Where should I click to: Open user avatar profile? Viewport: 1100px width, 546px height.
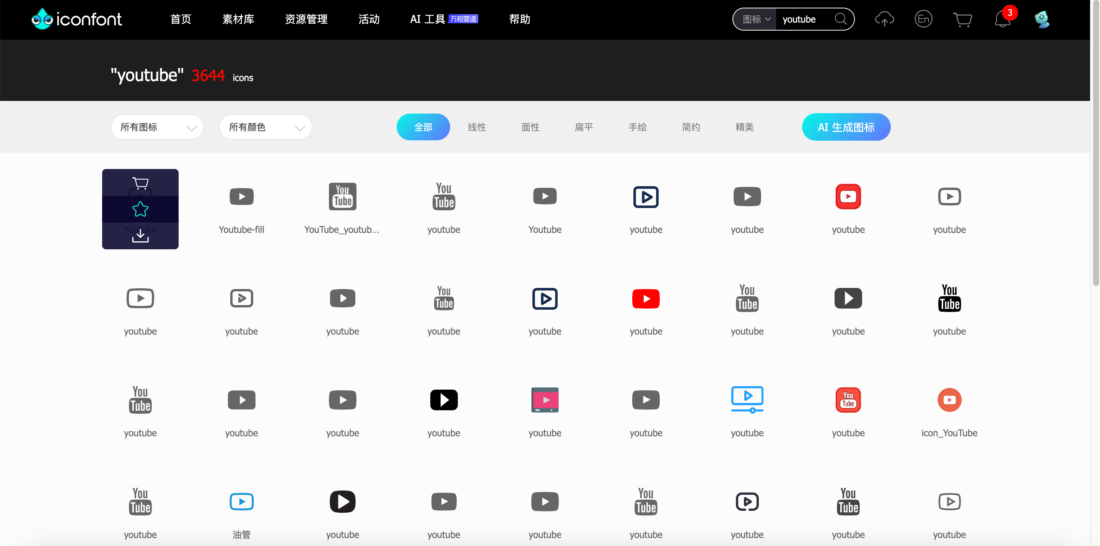(x=1041, y=19)
